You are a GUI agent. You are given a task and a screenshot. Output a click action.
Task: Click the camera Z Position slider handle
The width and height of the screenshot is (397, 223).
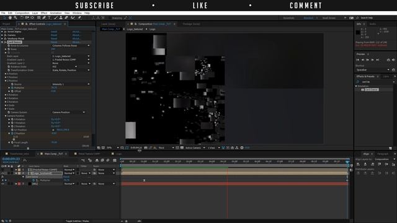coord(14,139)
